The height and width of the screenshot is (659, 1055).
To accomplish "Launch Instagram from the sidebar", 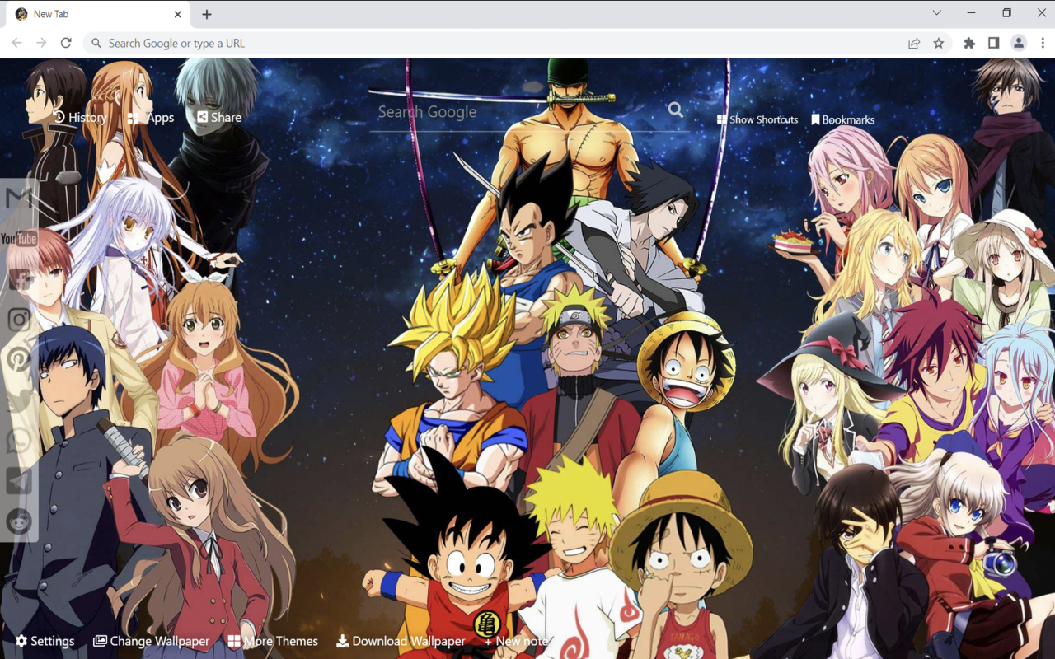I will click(x=19, y=319).
